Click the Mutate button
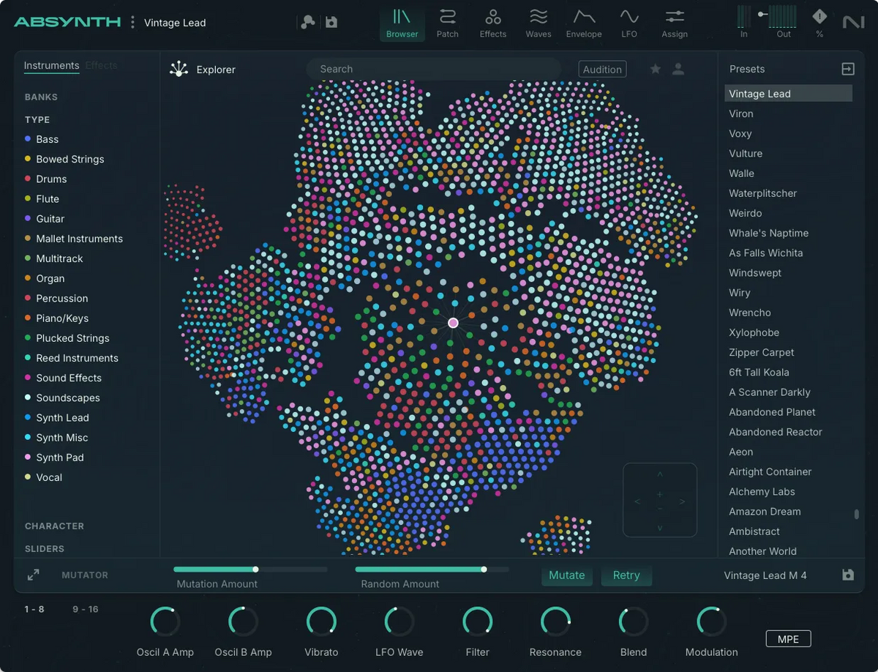878x672 pixels. tap(567, 575)
